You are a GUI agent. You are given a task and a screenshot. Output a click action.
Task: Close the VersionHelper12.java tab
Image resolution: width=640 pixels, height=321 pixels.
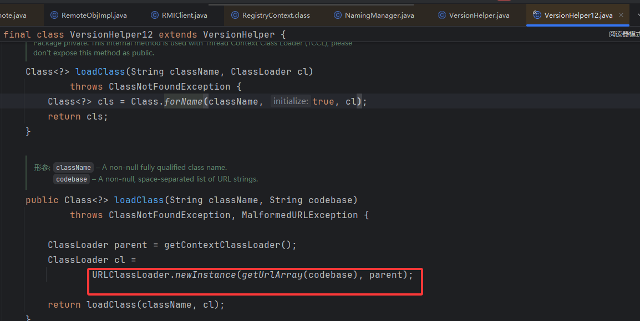click(621, 15)
